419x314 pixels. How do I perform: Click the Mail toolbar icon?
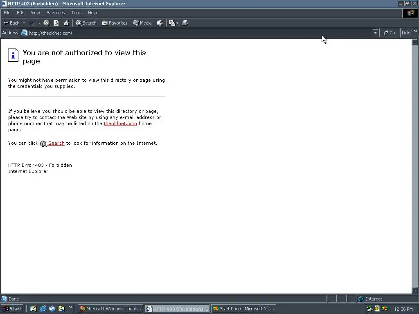pos(172,23)
